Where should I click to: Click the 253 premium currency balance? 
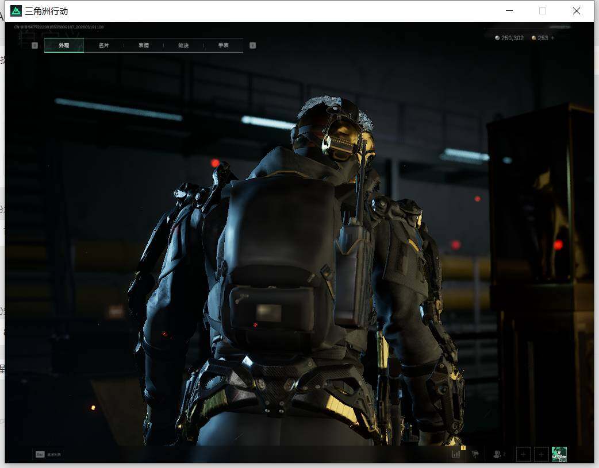[540, 38]
